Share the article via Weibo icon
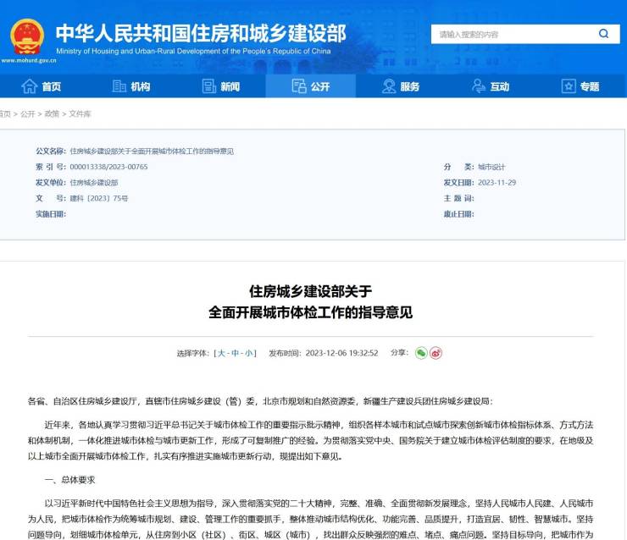Viewport: 627px width, 540px height. [x=436, y=353]
